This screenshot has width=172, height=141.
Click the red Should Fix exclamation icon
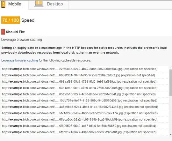click(x=3, y=32)
